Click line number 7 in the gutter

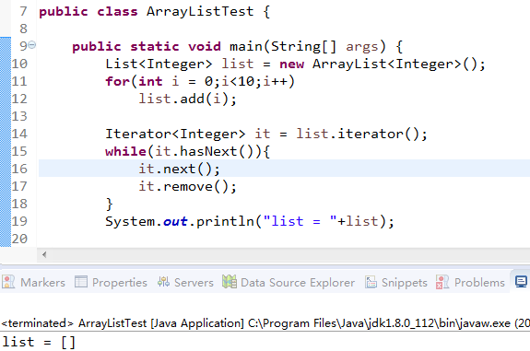pos(23,11)
